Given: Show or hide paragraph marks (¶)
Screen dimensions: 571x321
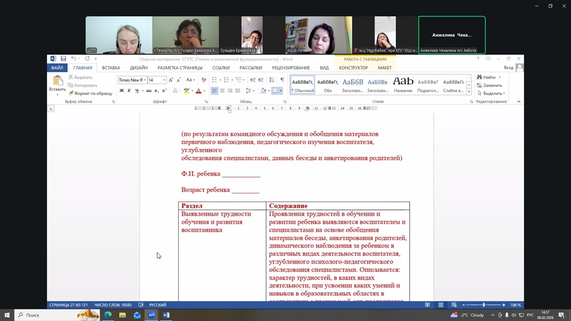Looking at the screenshot, I should coord(282,80).
